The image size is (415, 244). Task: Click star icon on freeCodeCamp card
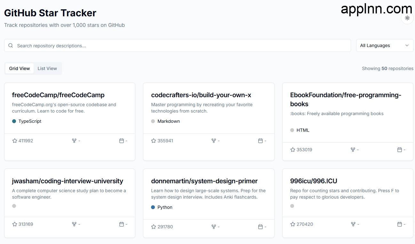pos(15,141)
